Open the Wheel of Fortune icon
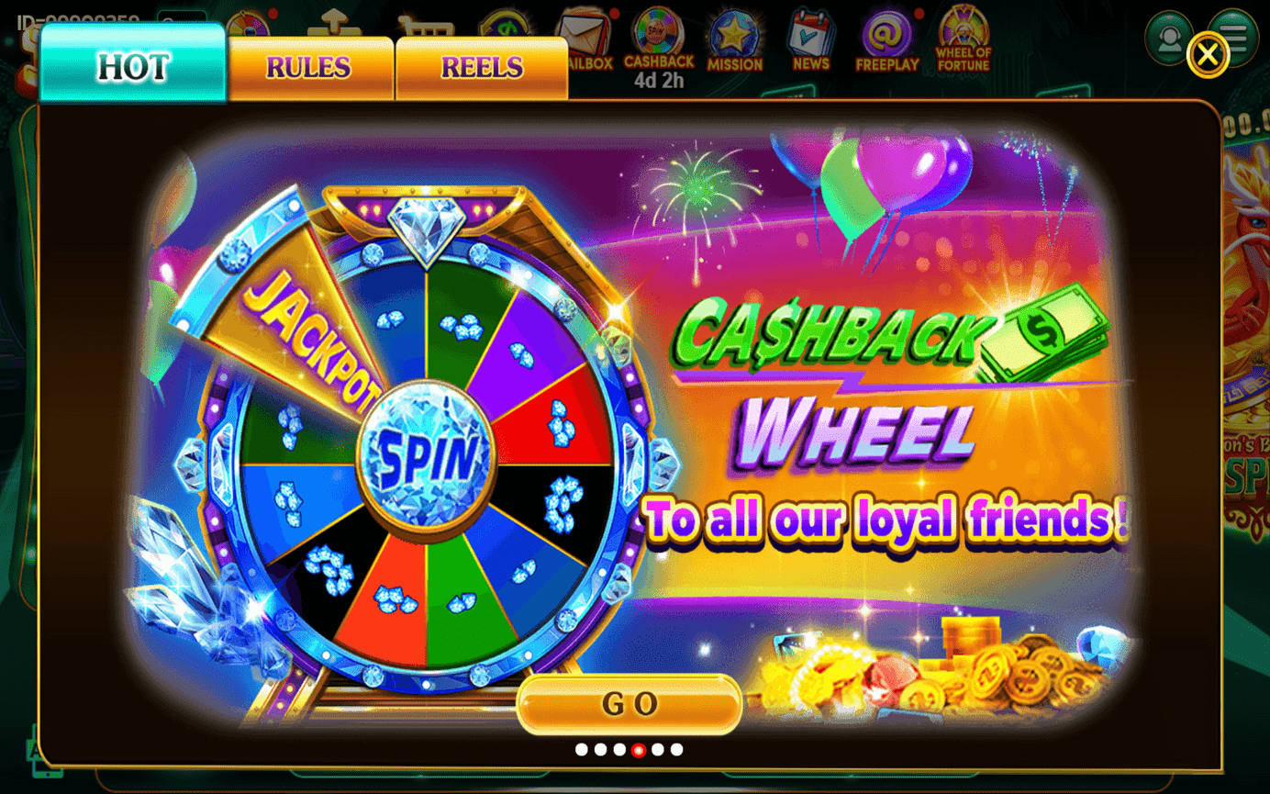1270x794 pixels. point(964,39)
